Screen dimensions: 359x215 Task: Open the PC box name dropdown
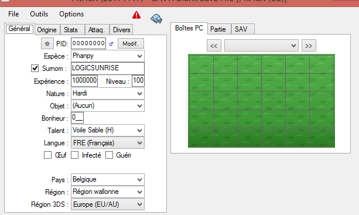tap(261, 46)
